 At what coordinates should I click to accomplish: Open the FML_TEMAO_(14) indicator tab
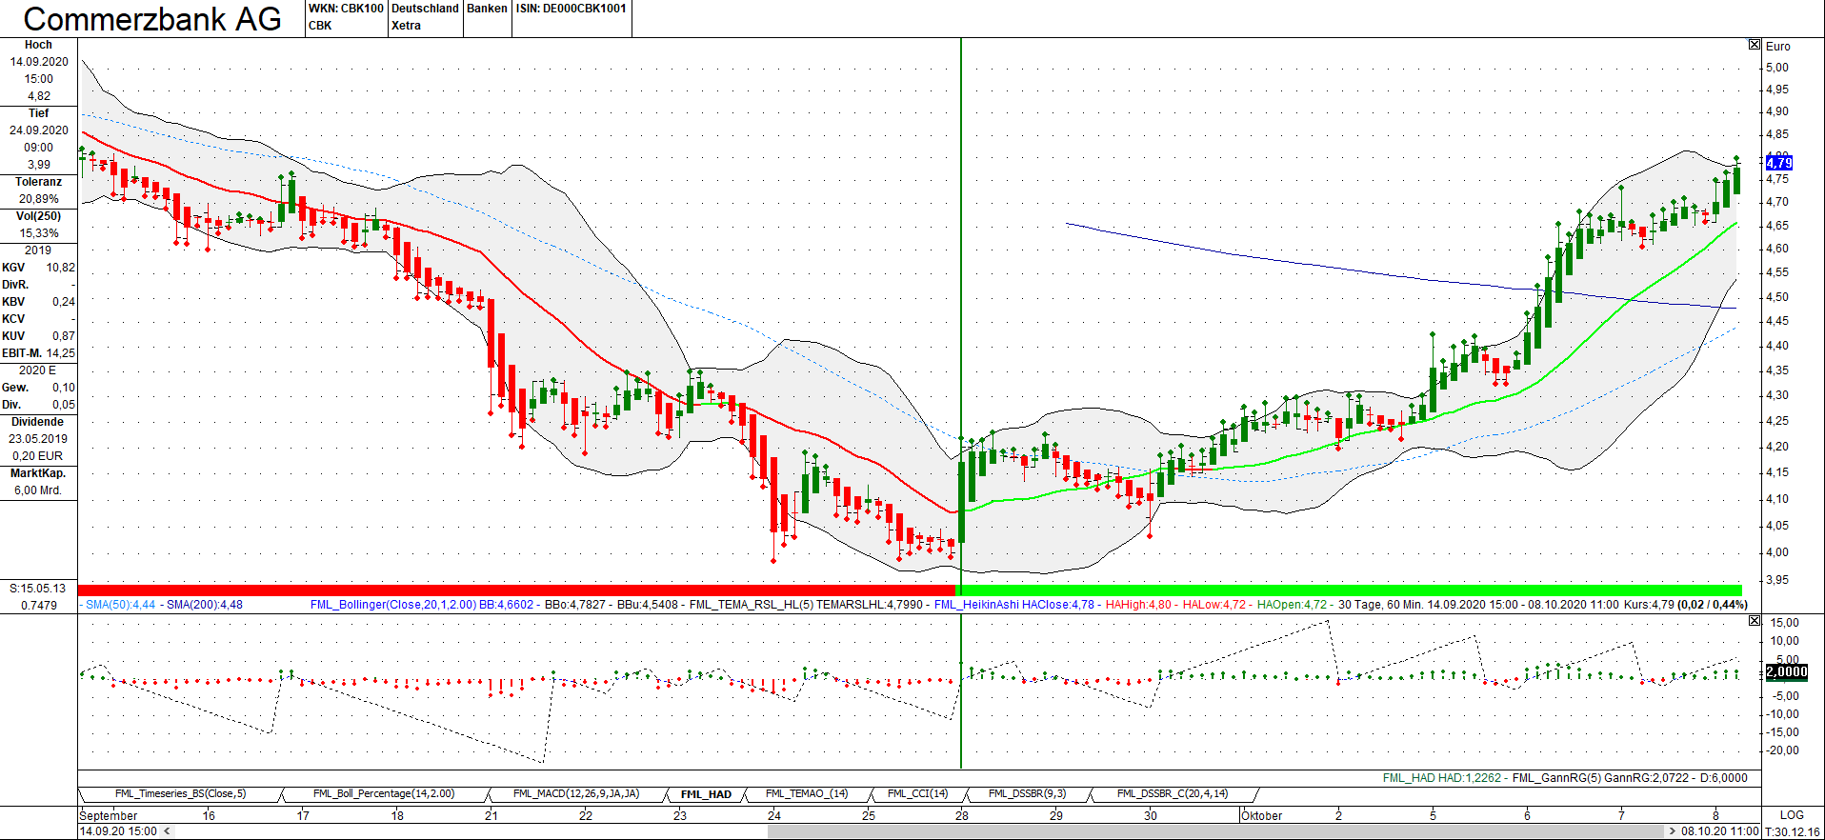coord(806,794)
